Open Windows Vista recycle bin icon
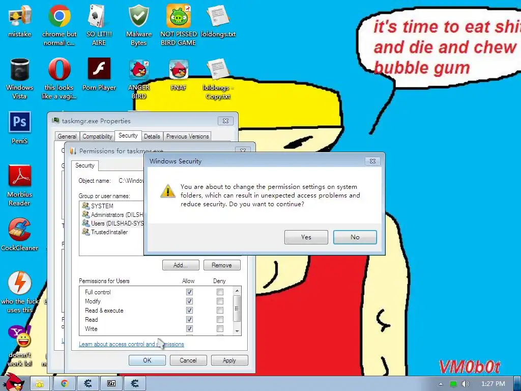Image resolution: width=521 pixels, height=391 pixels. pyautogui.click(x=20, y=79)
